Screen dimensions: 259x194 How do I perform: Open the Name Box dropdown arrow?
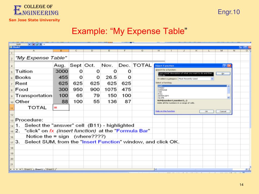(29, 44)
